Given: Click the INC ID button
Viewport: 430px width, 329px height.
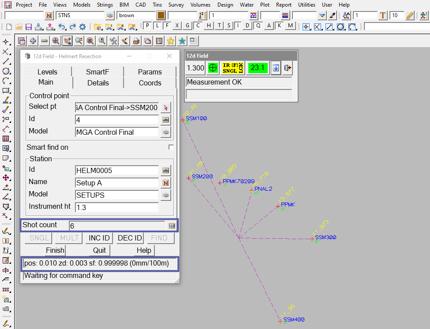Looking at the screenshot, I should pos(99,238).
